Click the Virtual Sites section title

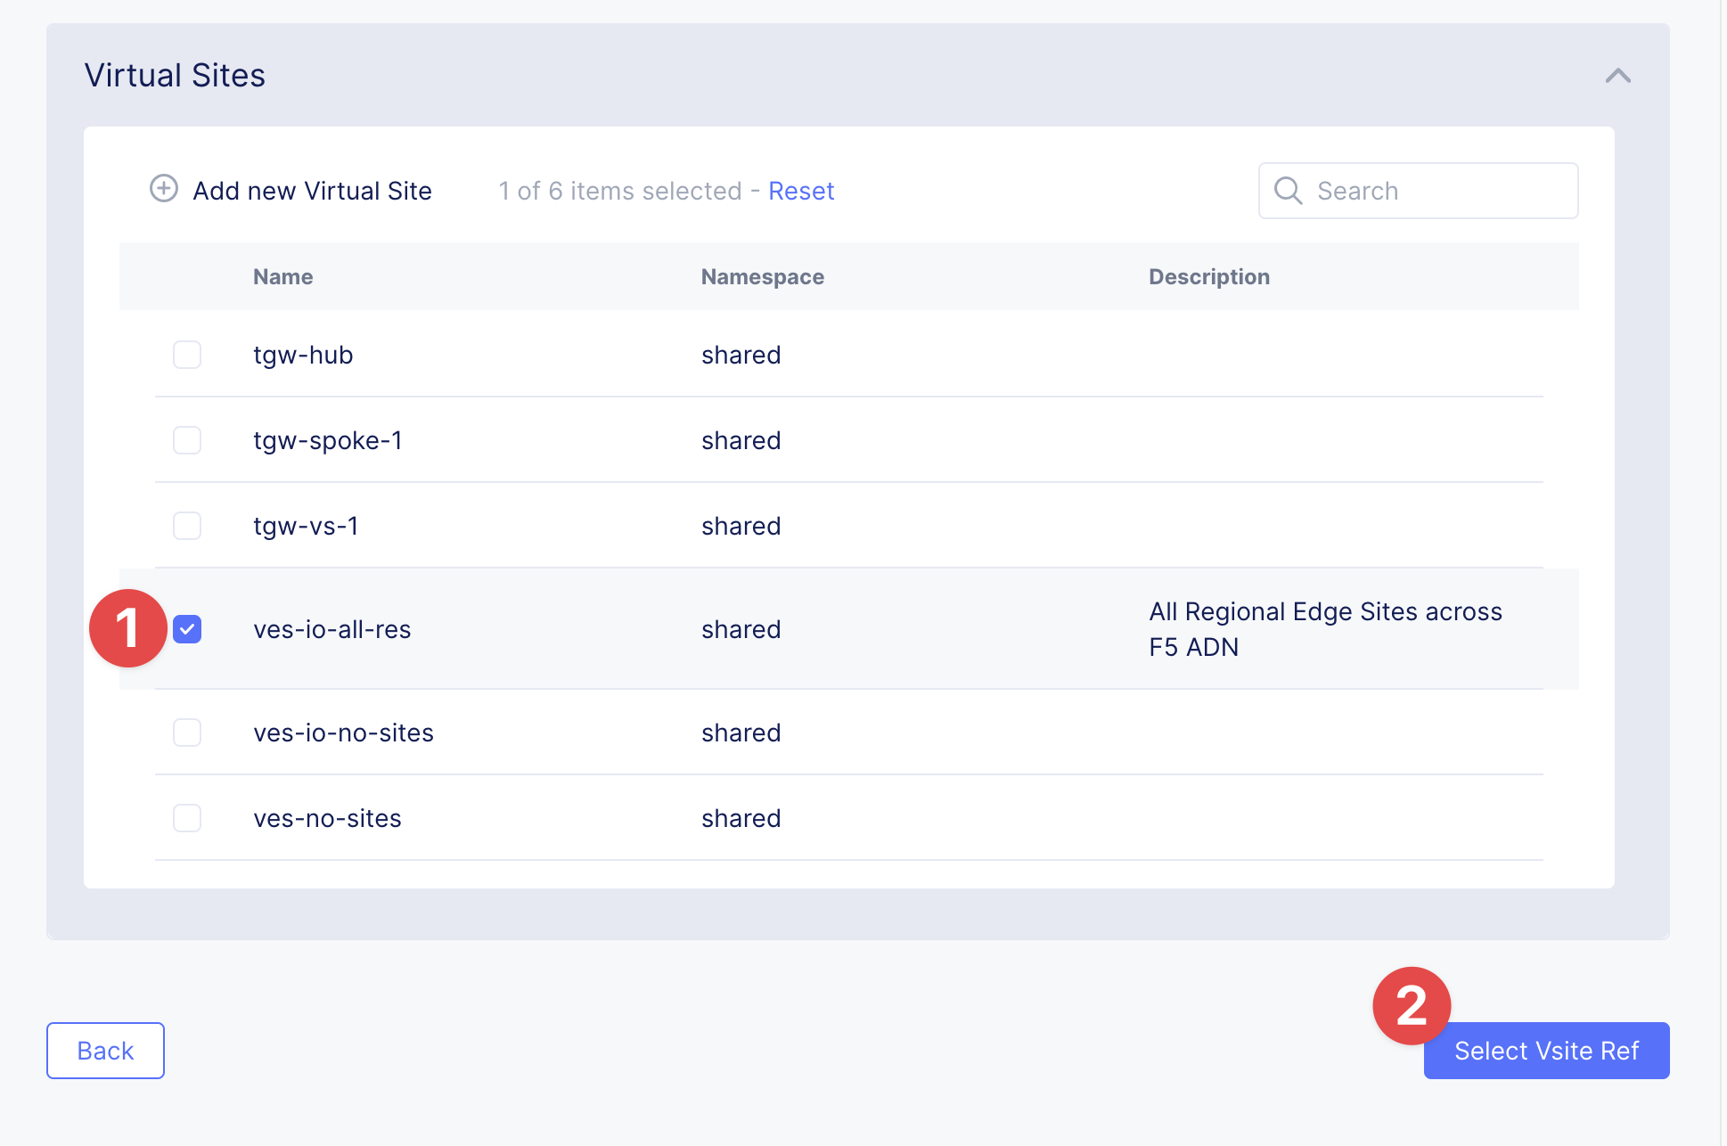click(175, 76)
